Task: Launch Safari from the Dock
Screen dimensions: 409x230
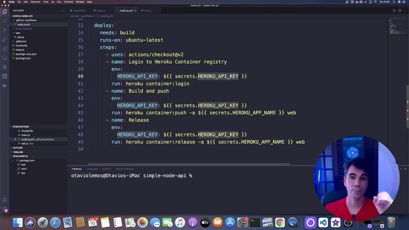Action: (55, 222)
